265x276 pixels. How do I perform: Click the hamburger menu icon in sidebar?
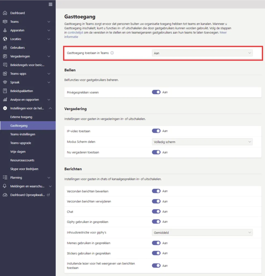50,4
